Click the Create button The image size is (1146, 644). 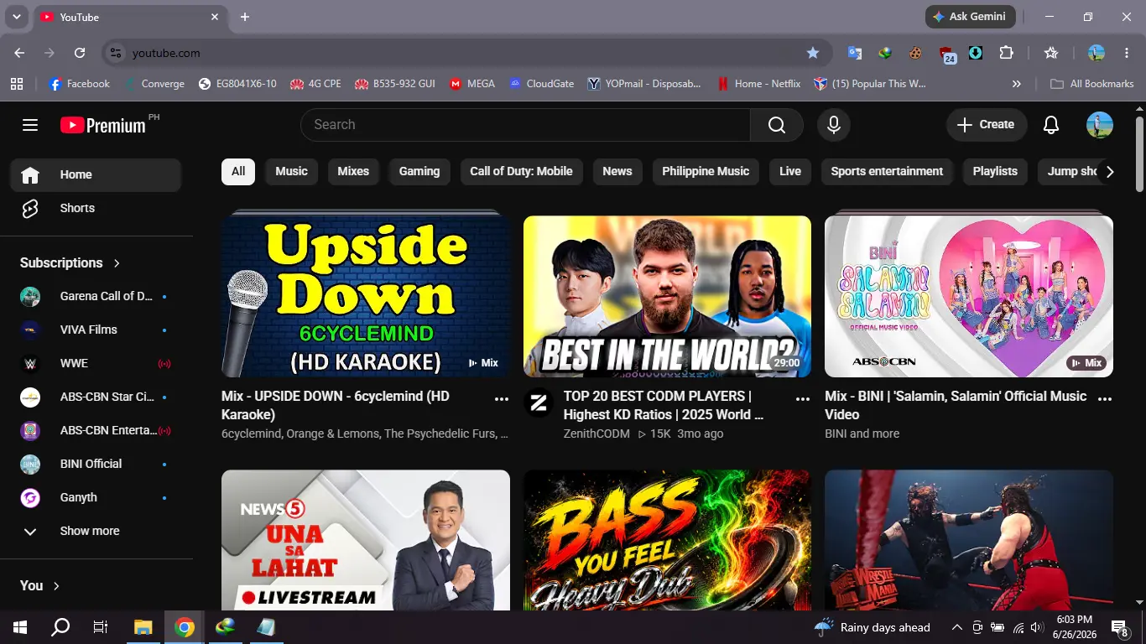click(x=987, y=125)
